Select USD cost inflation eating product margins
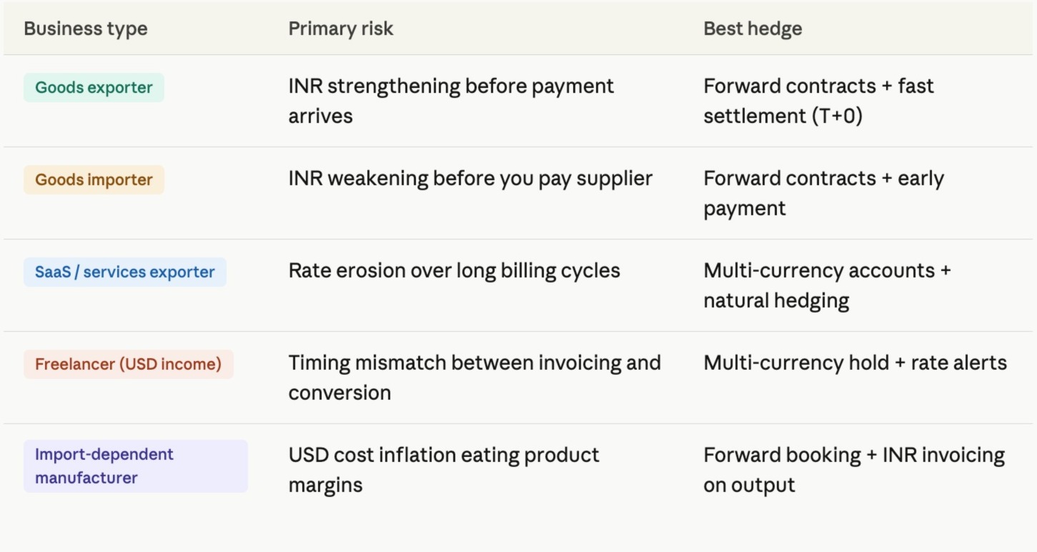The image size is (1037, 552). 444,470
